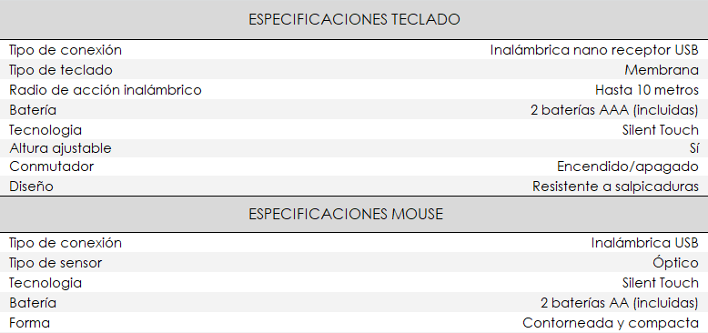Select the Tipo de teclado row label

60,70
